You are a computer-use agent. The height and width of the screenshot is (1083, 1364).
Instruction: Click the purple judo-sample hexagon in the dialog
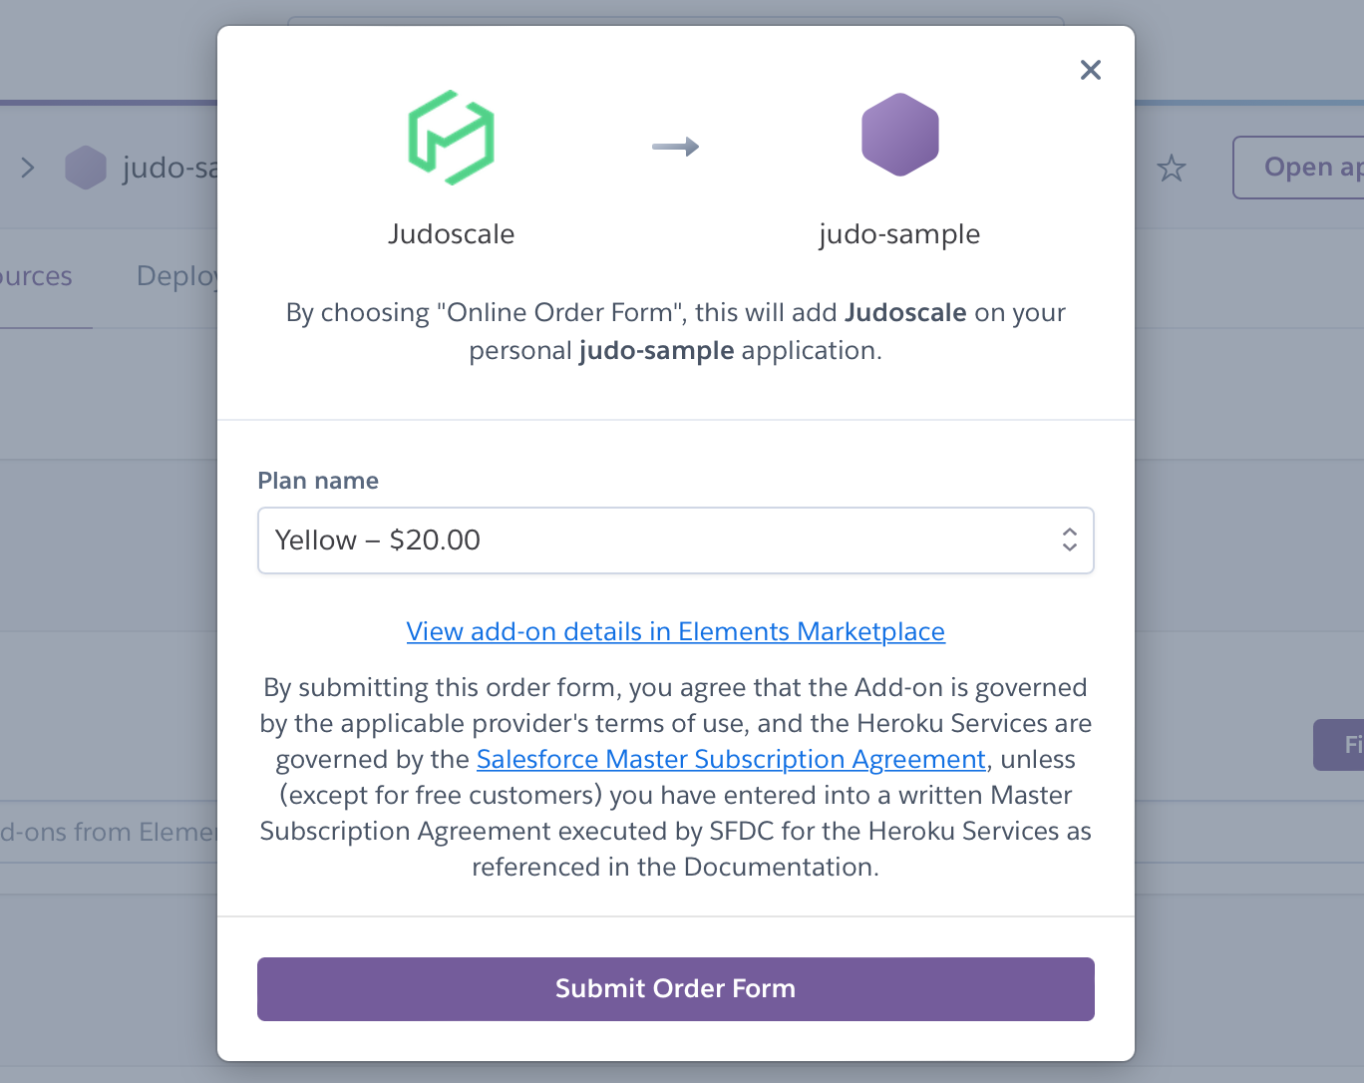point(899,135)
